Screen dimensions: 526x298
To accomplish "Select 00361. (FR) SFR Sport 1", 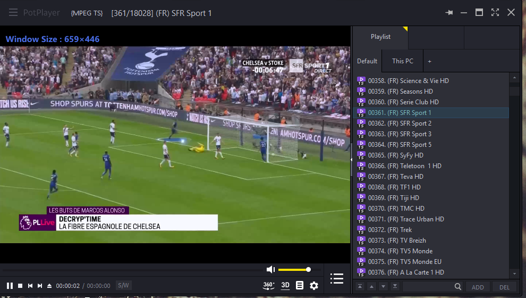I will tap(431, 112).
